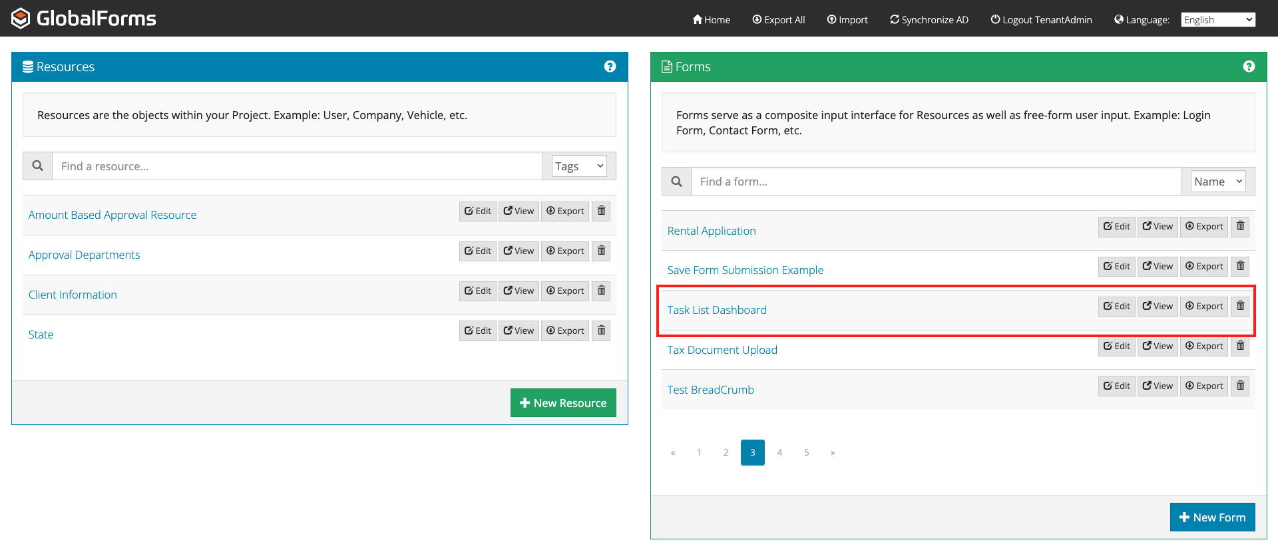Delete the Client Information resource
The image size is (1278, 556).
coord(601,291)
